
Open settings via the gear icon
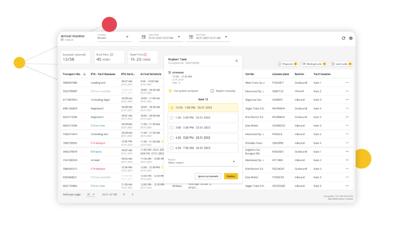point(351,38)
